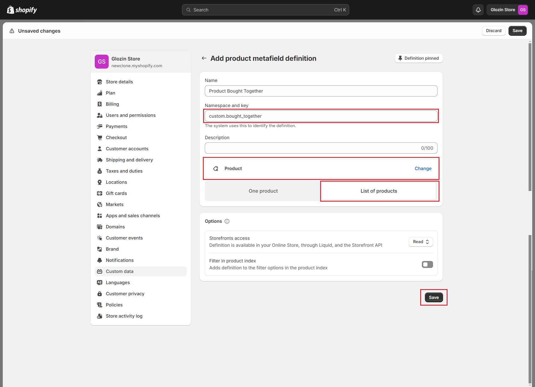The image size is (535, 387).
Task: Click the page vertical scrollbar
Action: (x=530, y=117)
